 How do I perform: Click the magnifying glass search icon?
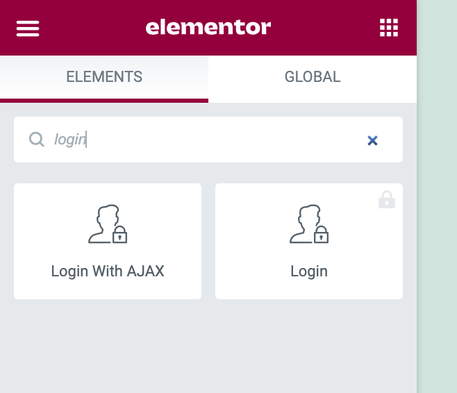coord(37,140)
